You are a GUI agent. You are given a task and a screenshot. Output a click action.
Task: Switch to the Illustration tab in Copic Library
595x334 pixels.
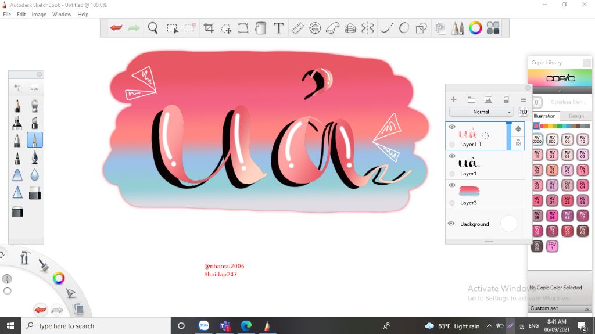(x=544, y=116)
